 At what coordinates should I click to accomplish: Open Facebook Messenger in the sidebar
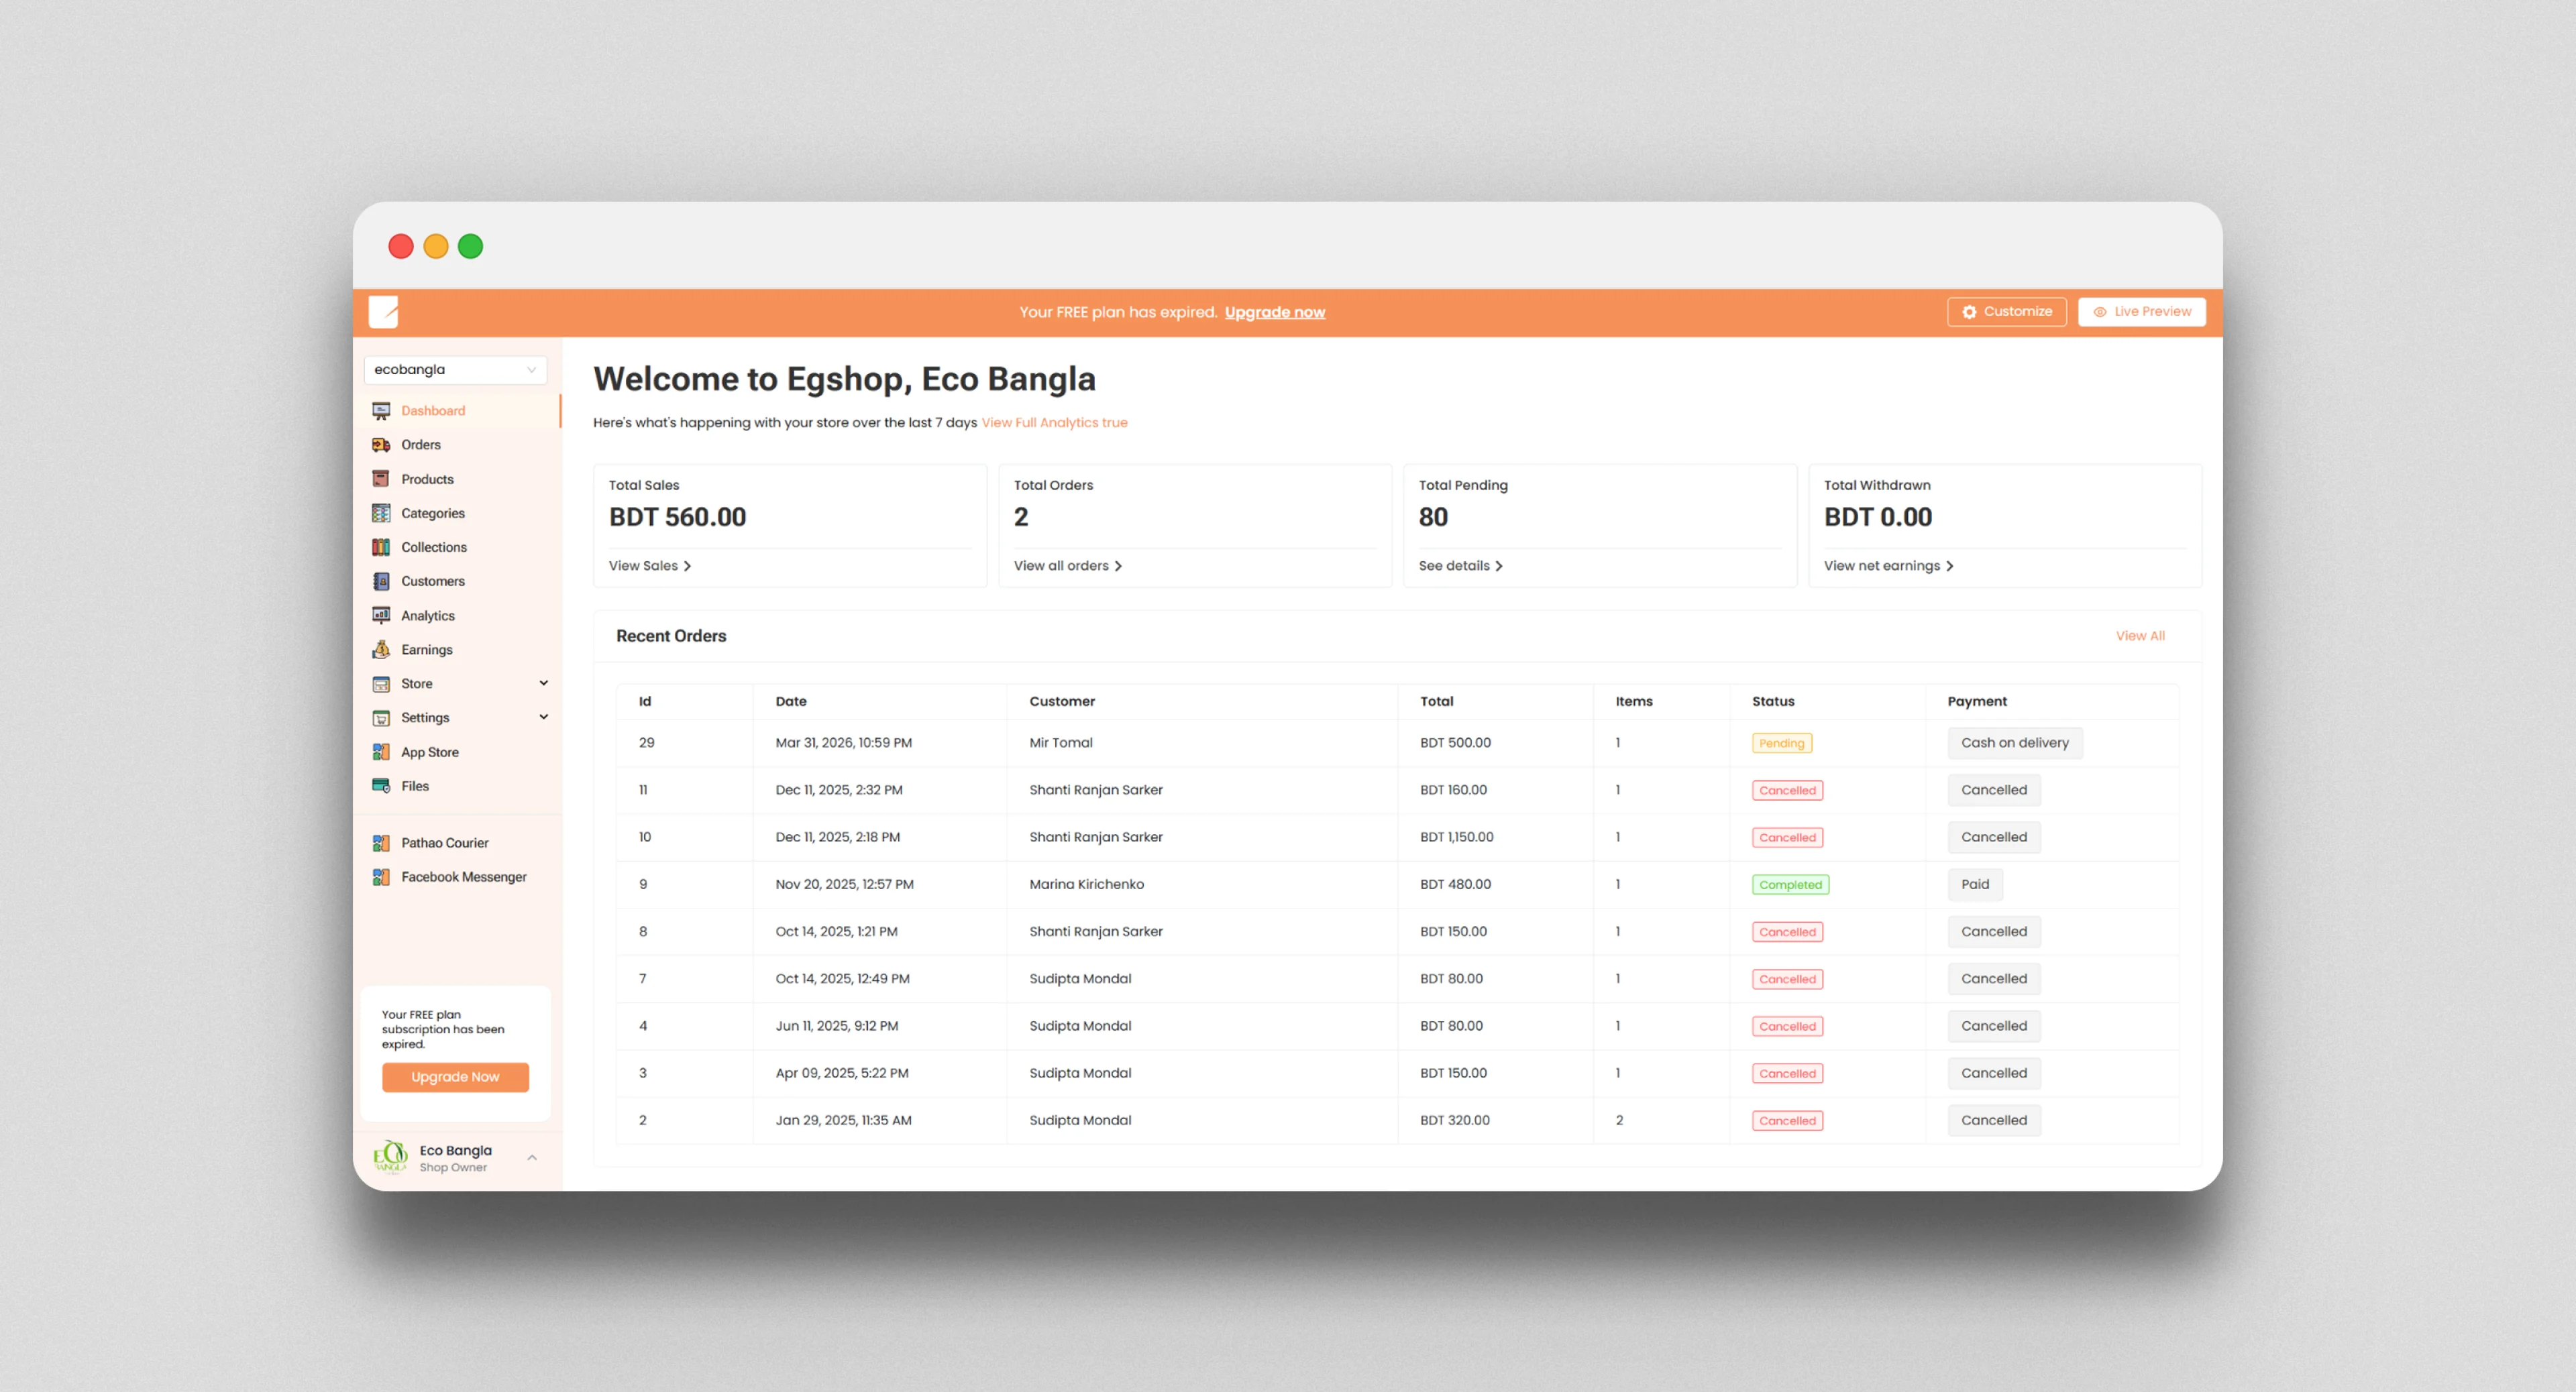457,877
